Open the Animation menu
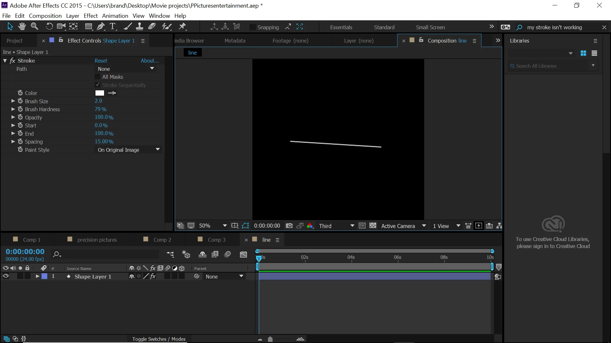Image resolution: width=611 pixels, height=343 pixels. click(115, 16)
